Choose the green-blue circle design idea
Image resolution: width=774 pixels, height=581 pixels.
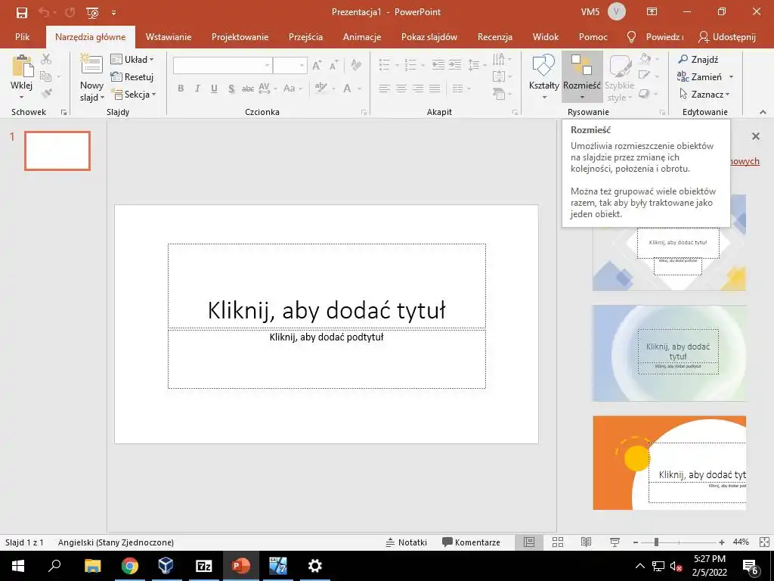[x=670, y=353]
